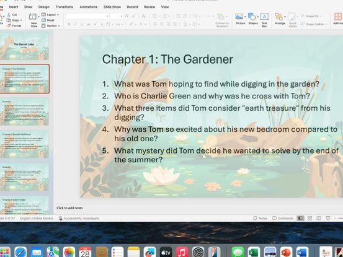Insert a Picture from ribbon
The width and height of the screenshot is (343, 257).
240,19
